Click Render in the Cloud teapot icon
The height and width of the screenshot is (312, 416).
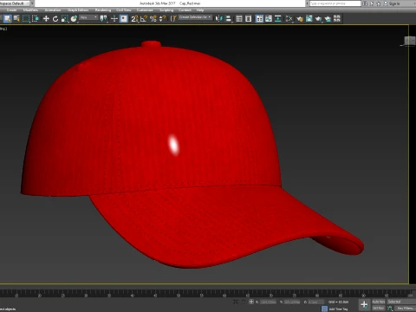(x=328, y=19)
